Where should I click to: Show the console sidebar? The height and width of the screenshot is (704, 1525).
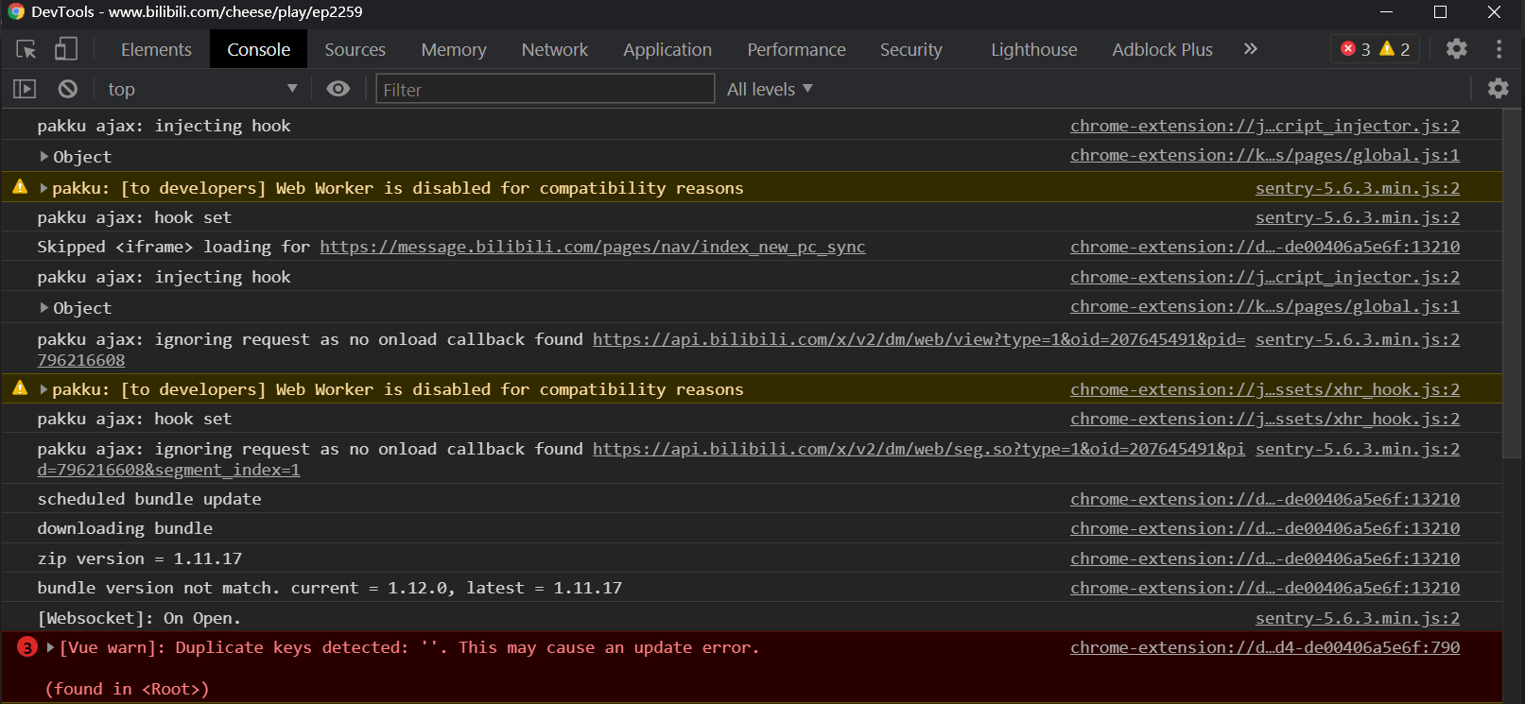click(x=25, y=89)
